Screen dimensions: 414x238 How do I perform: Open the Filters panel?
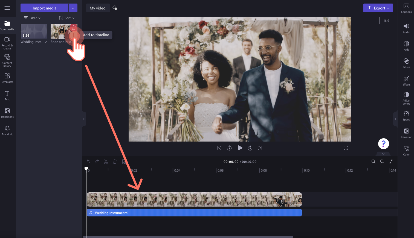pyautogui.click(x=406, y=63)
